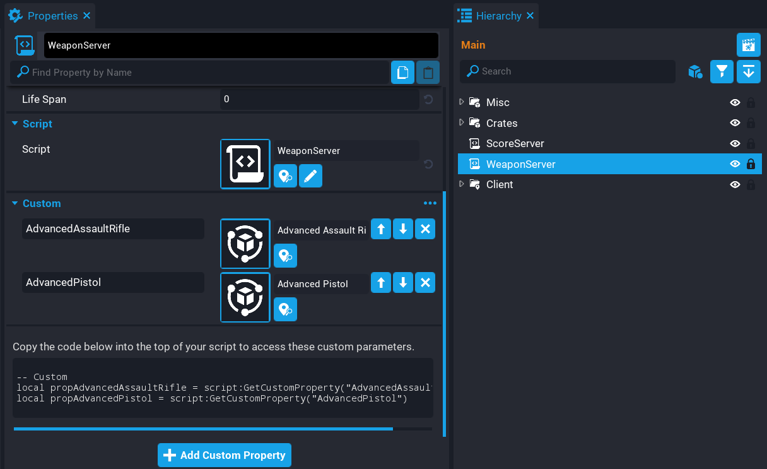Click the edit script pencil icon

(310, 176)
